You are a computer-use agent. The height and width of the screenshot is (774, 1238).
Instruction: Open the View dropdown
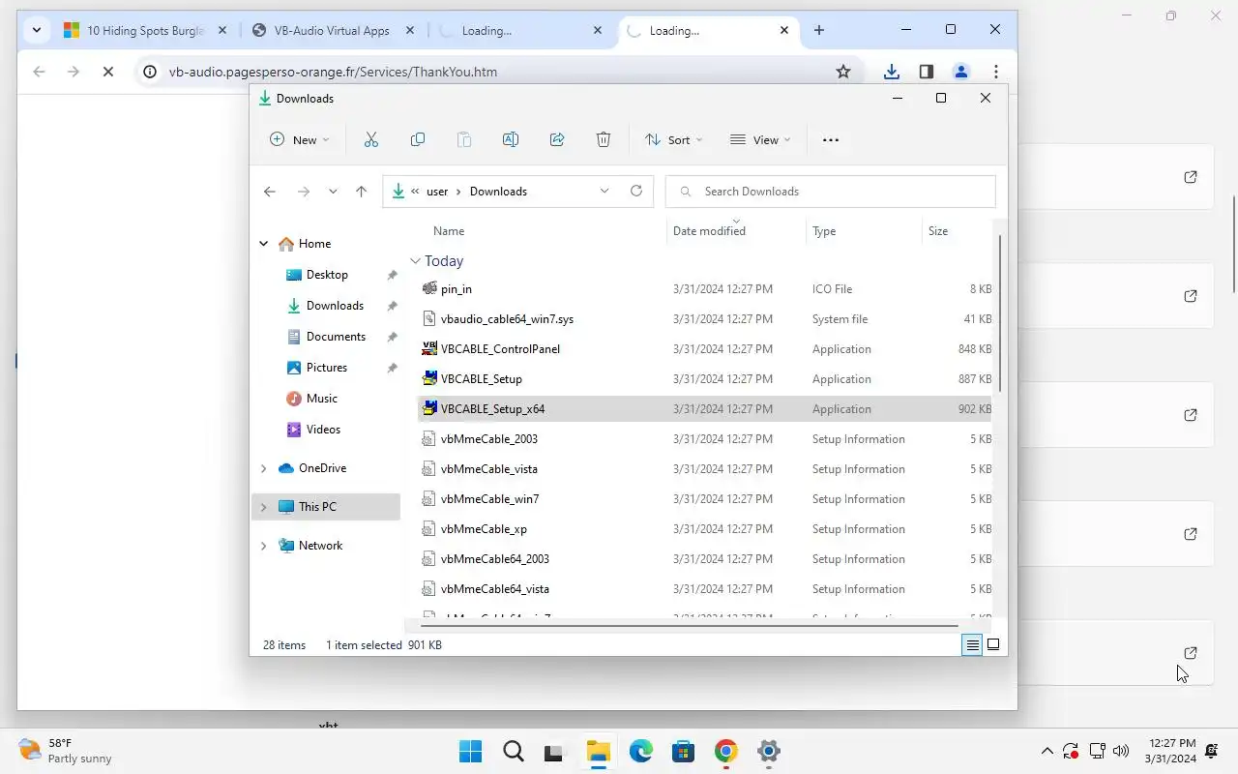pos(760,139)
